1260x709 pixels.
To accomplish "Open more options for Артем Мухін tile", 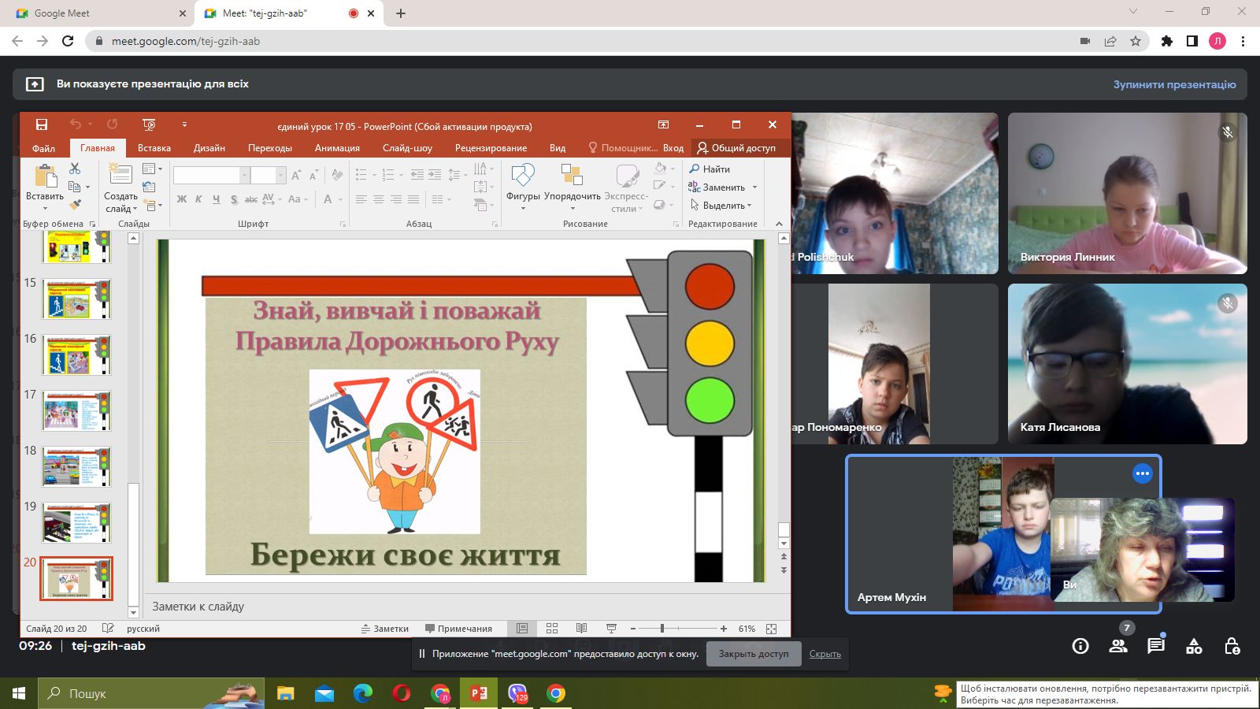I will 1142,473.
